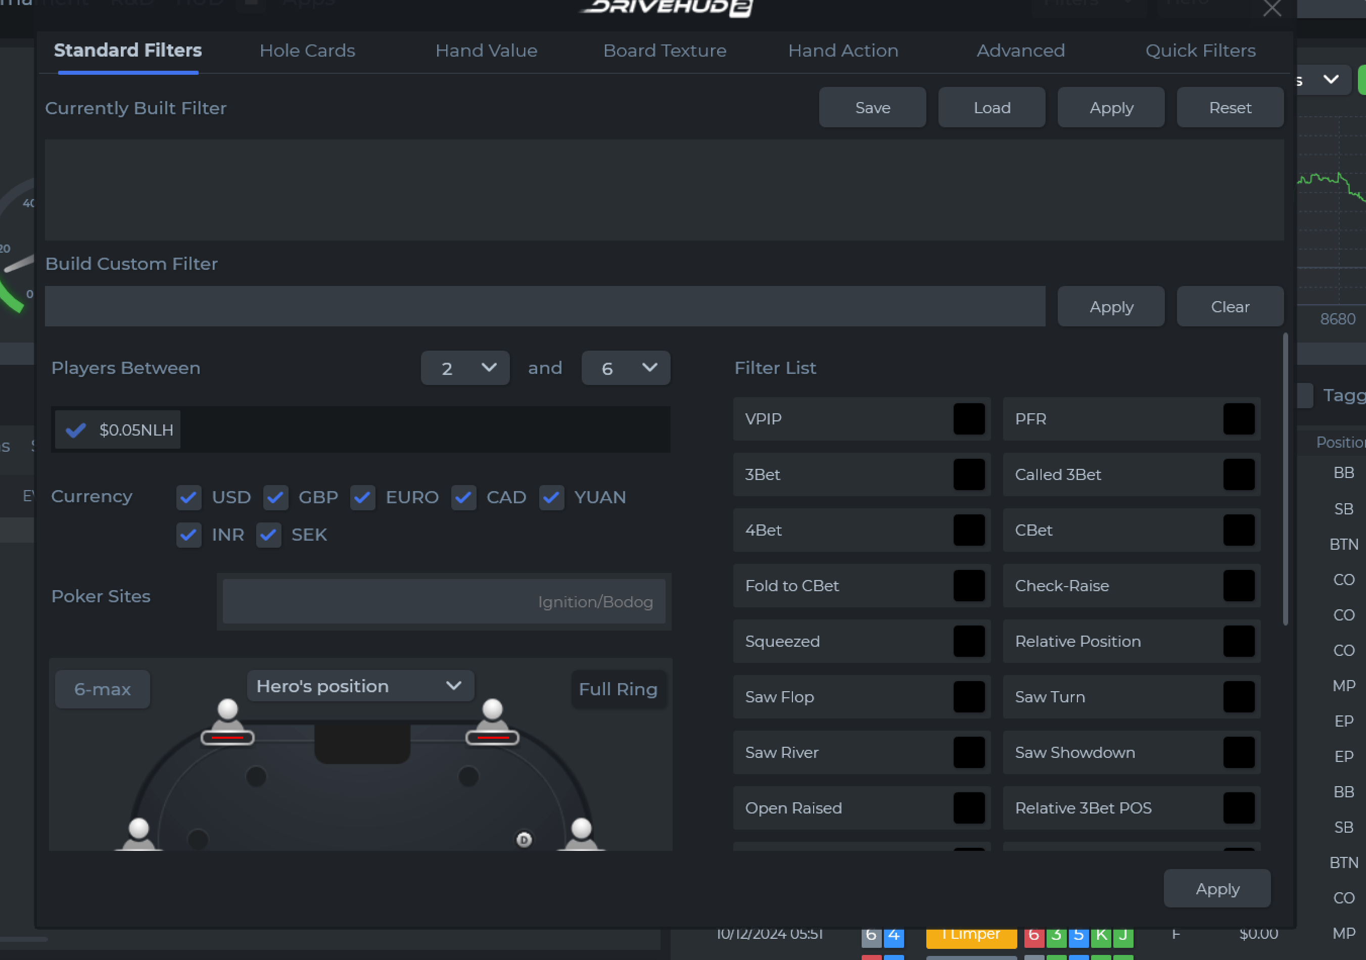
Task: Toggle the CAD currency checkbox
Action: point(463,497)
